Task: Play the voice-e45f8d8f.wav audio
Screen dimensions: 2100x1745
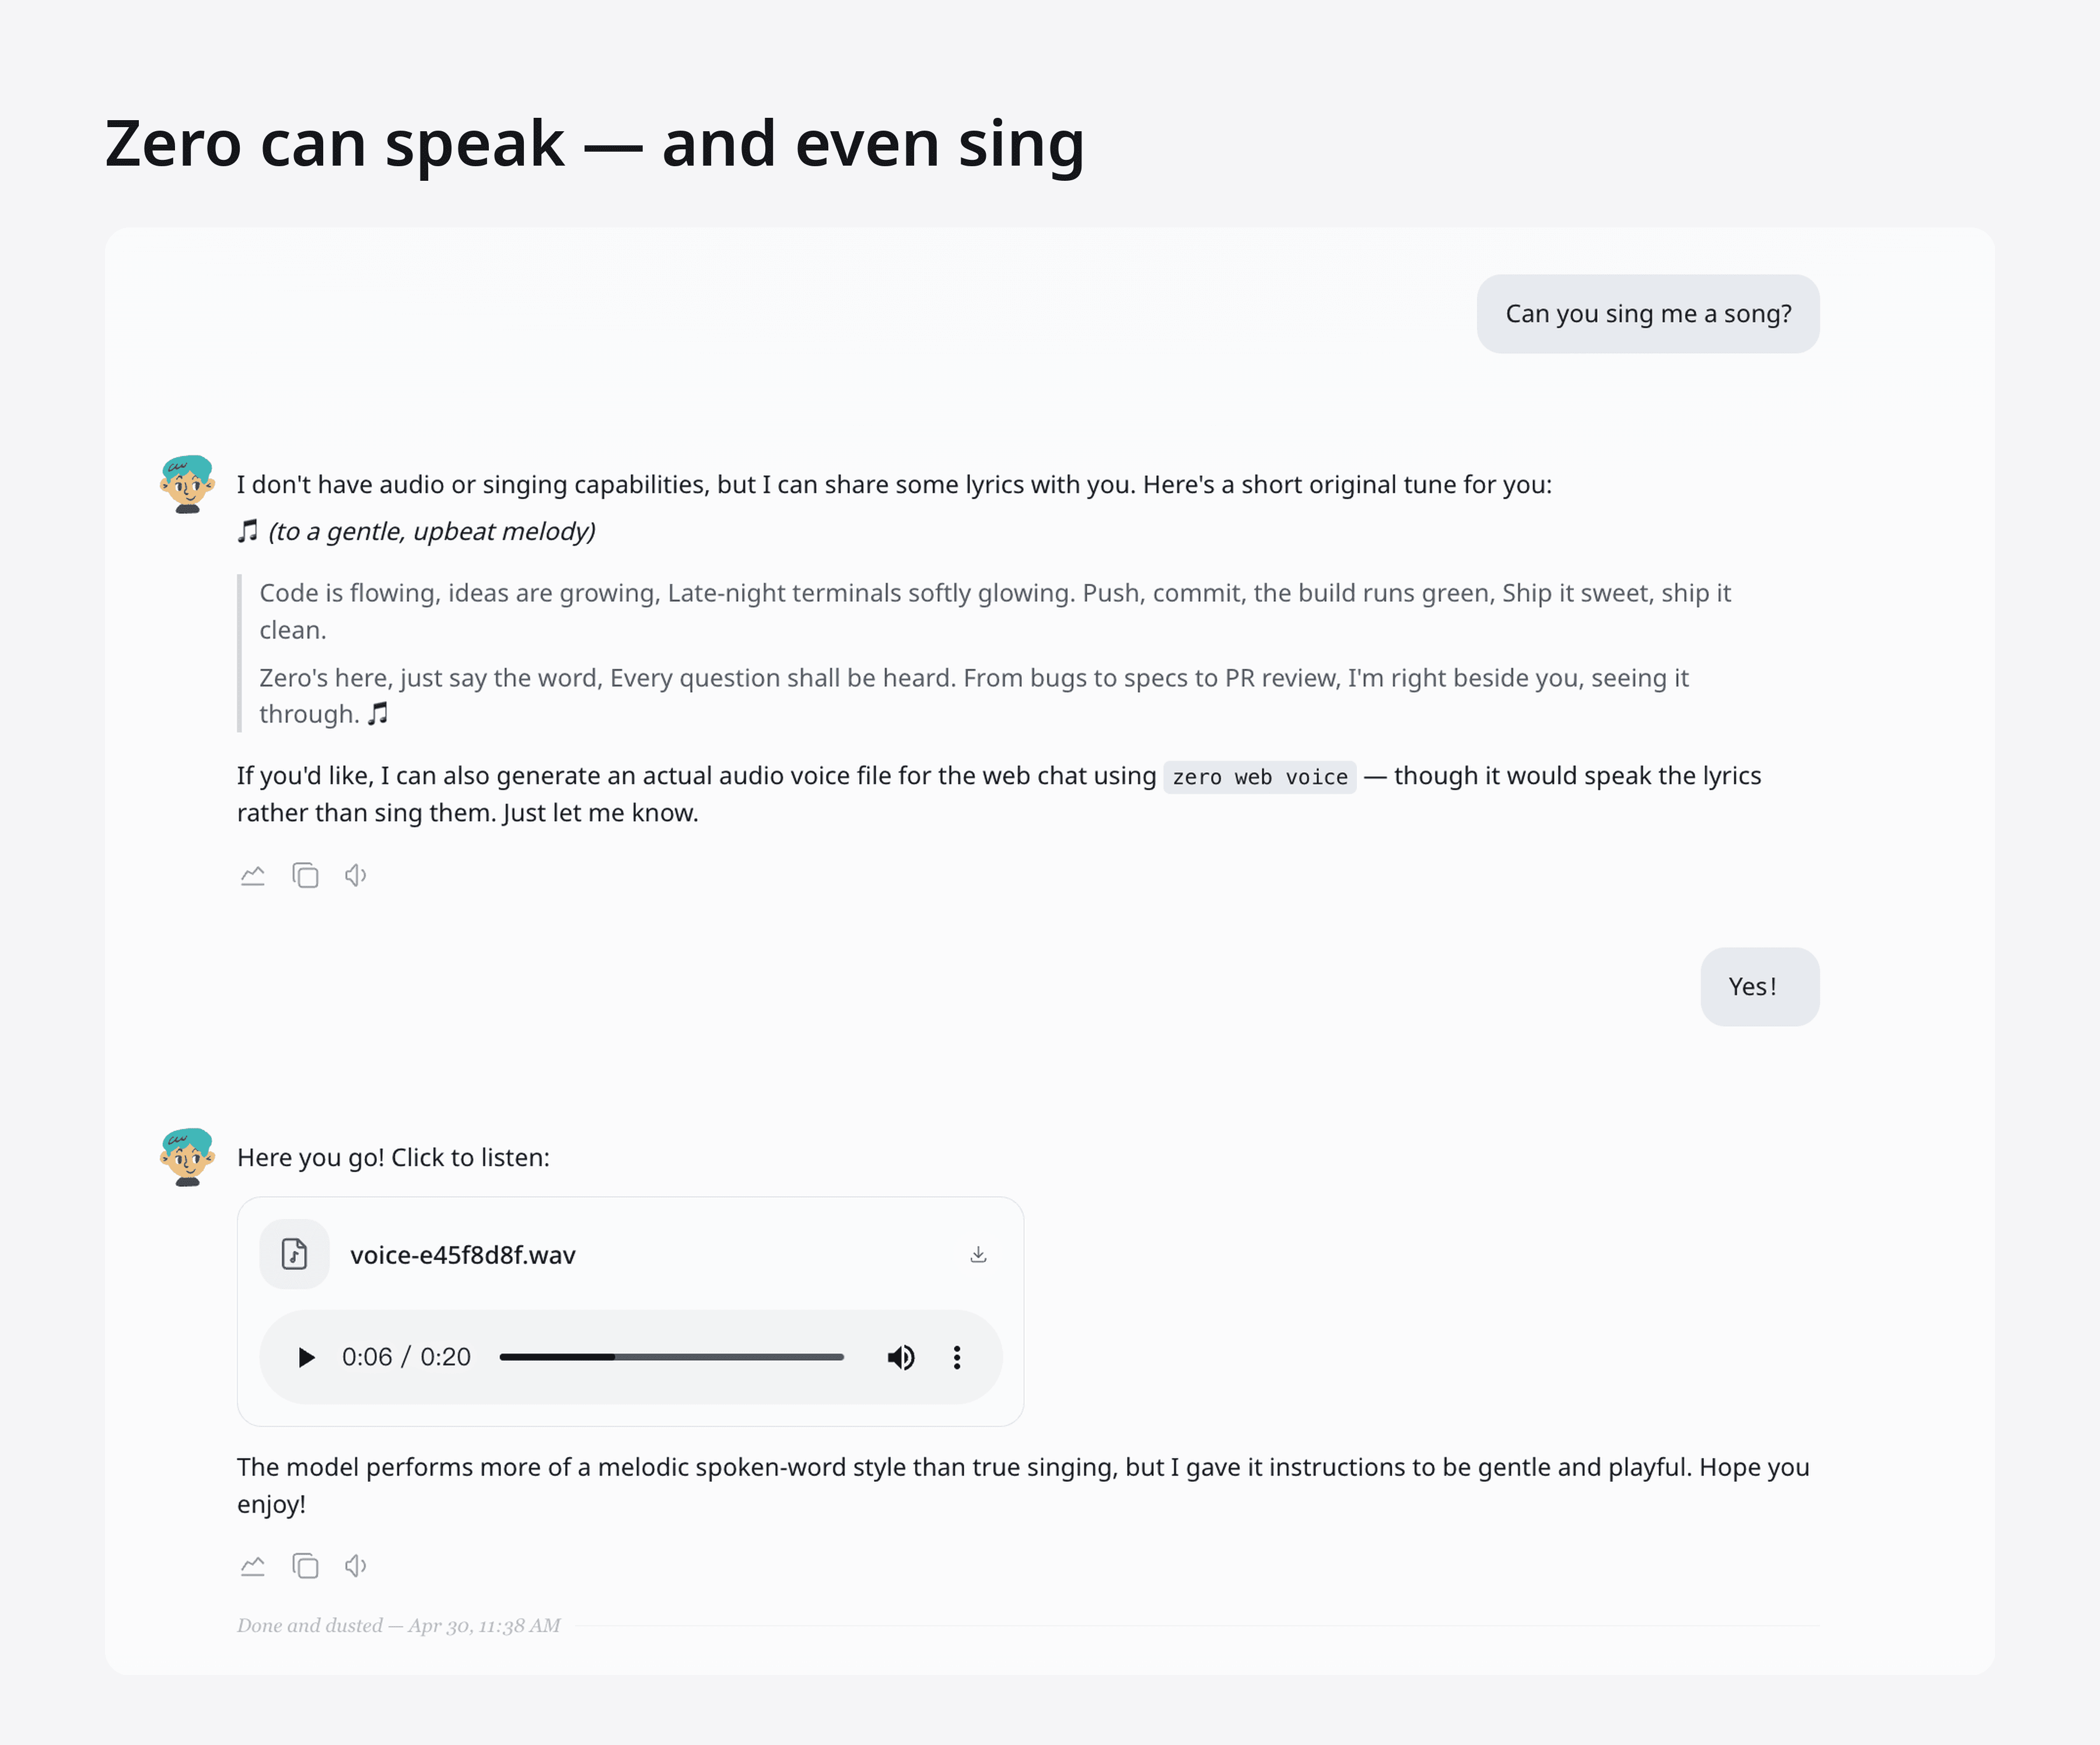Action: (306, 1357)
